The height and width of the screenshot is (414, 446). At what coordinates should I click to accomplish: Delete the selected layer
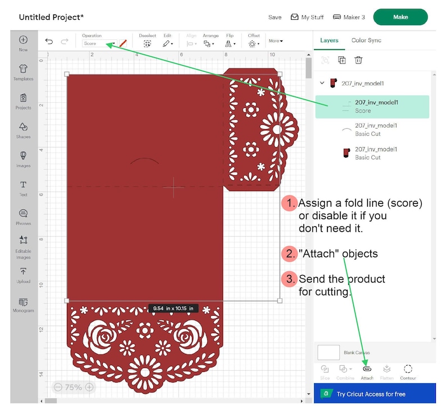pyautogui.click(x=358, y=60)
